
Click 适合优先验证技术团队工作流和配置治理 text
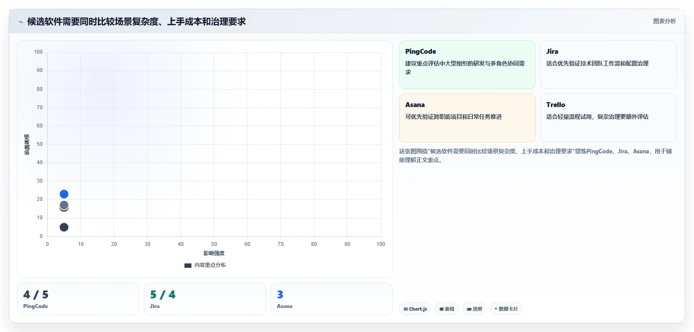597,63
